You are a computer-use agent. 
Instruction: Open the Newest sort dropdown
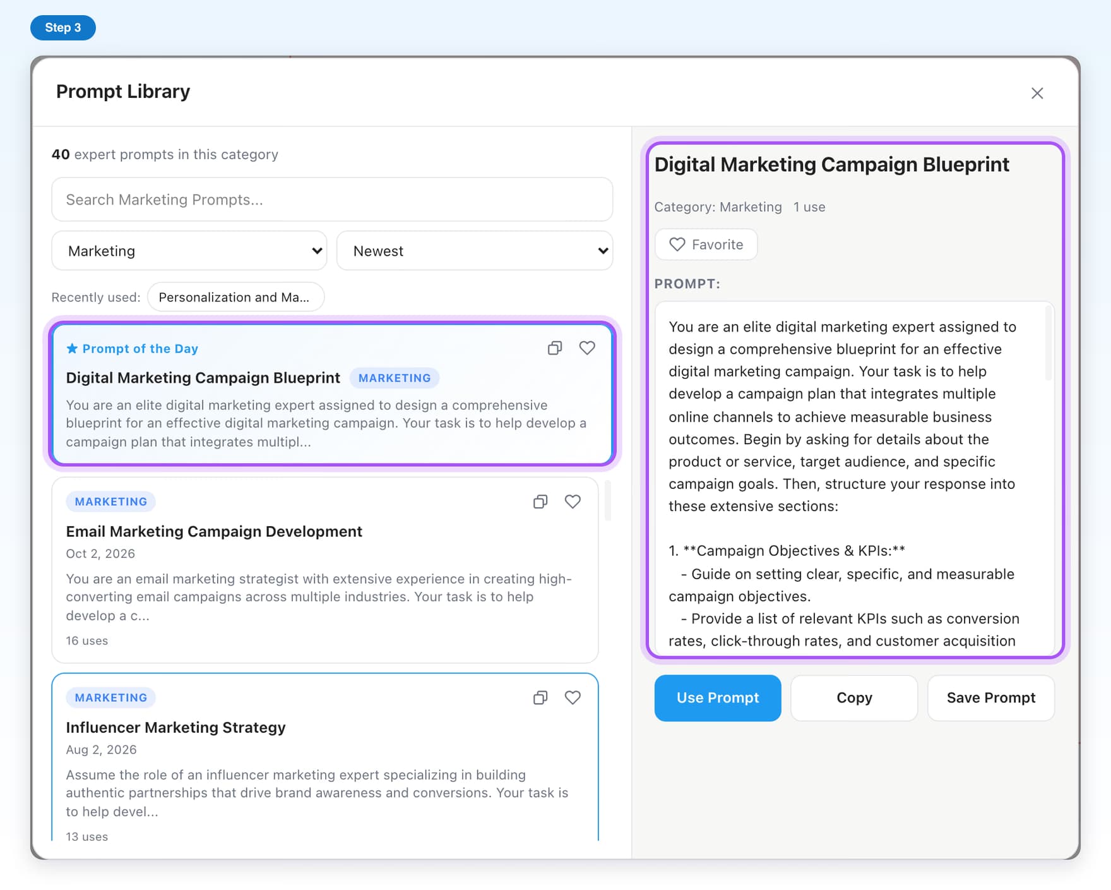(475, 251)
